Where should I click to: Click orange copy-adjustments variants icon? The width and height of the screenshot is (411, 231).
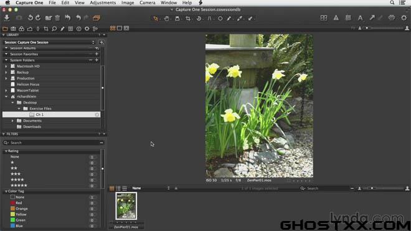tap(97, 18)
